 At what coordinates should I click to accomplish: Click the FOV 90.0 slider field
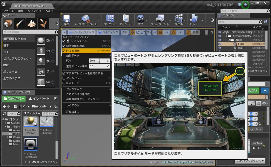pos(100,60)
